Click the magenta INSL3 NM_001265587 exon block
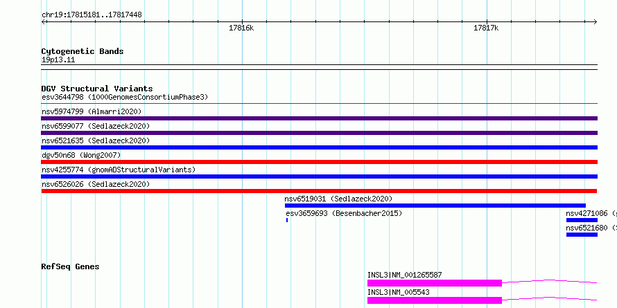Image resolution: width=617 pixels, height=308 pixels. [x=435, y=283]
